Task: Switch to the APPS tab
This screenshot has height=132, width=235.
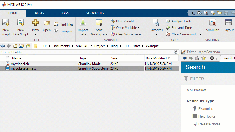Action: point(65,13)
